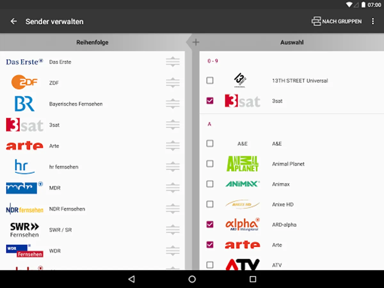
Task: Check the ATV channel checkbox
Action: point(210,265)
